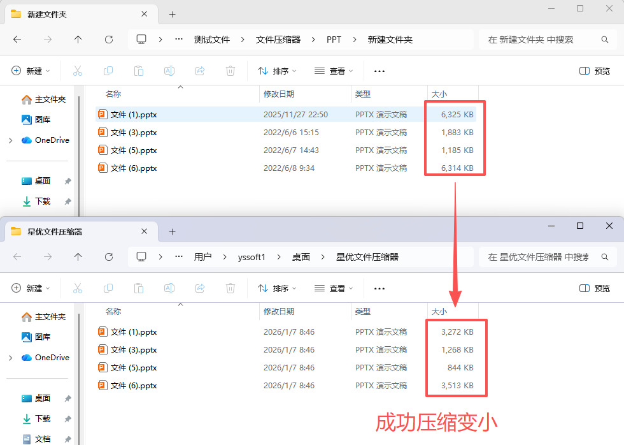Click Cut icon in 星优文件压缩器 window toolbar
The width and height of the screenshot is (624, 445).
pyautogui.click(x=78, y=288)
